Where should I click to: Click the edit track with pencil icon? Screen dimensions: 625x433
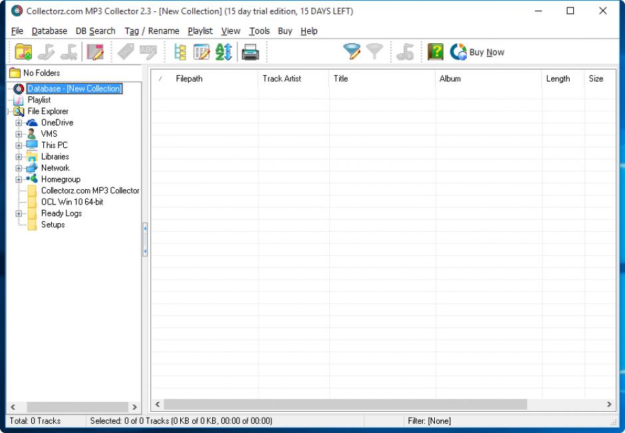[x=95, y=52]
